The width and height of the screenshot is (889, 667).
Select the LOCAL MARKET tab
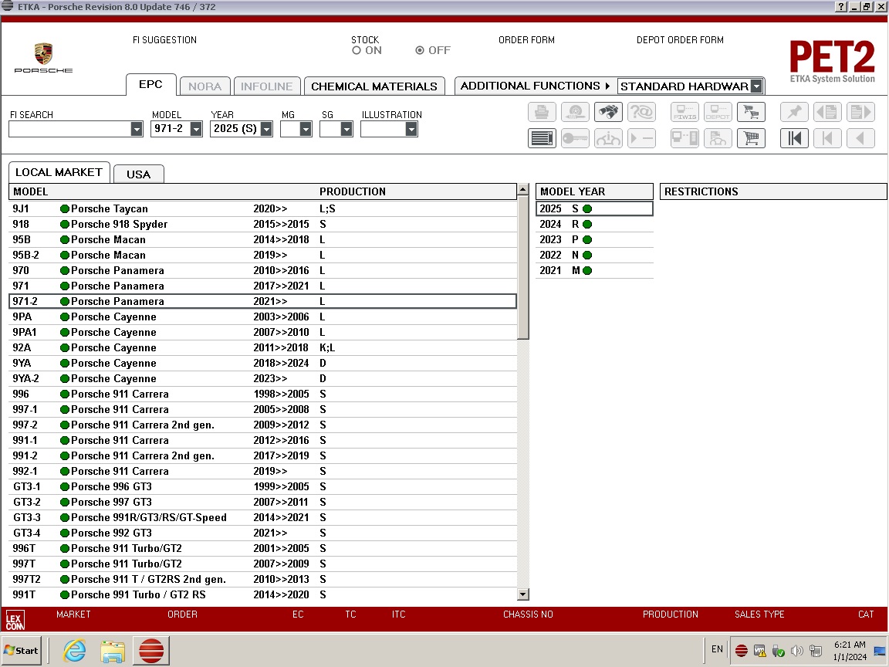pyautogui.click(x=59, y=172)
